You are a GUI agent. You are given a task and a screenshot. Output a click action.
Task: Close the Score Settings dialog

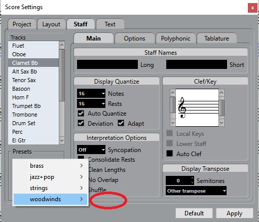(x=252, y=8)
